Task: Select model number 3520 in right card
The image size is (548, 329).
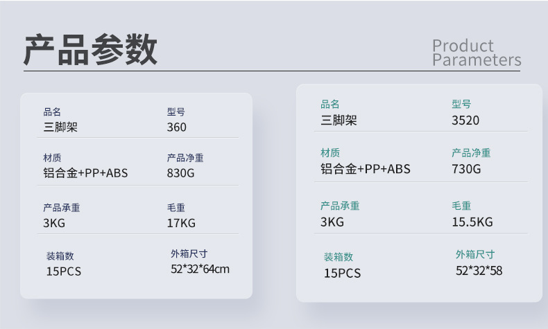Action: click(x=465, y=121)
